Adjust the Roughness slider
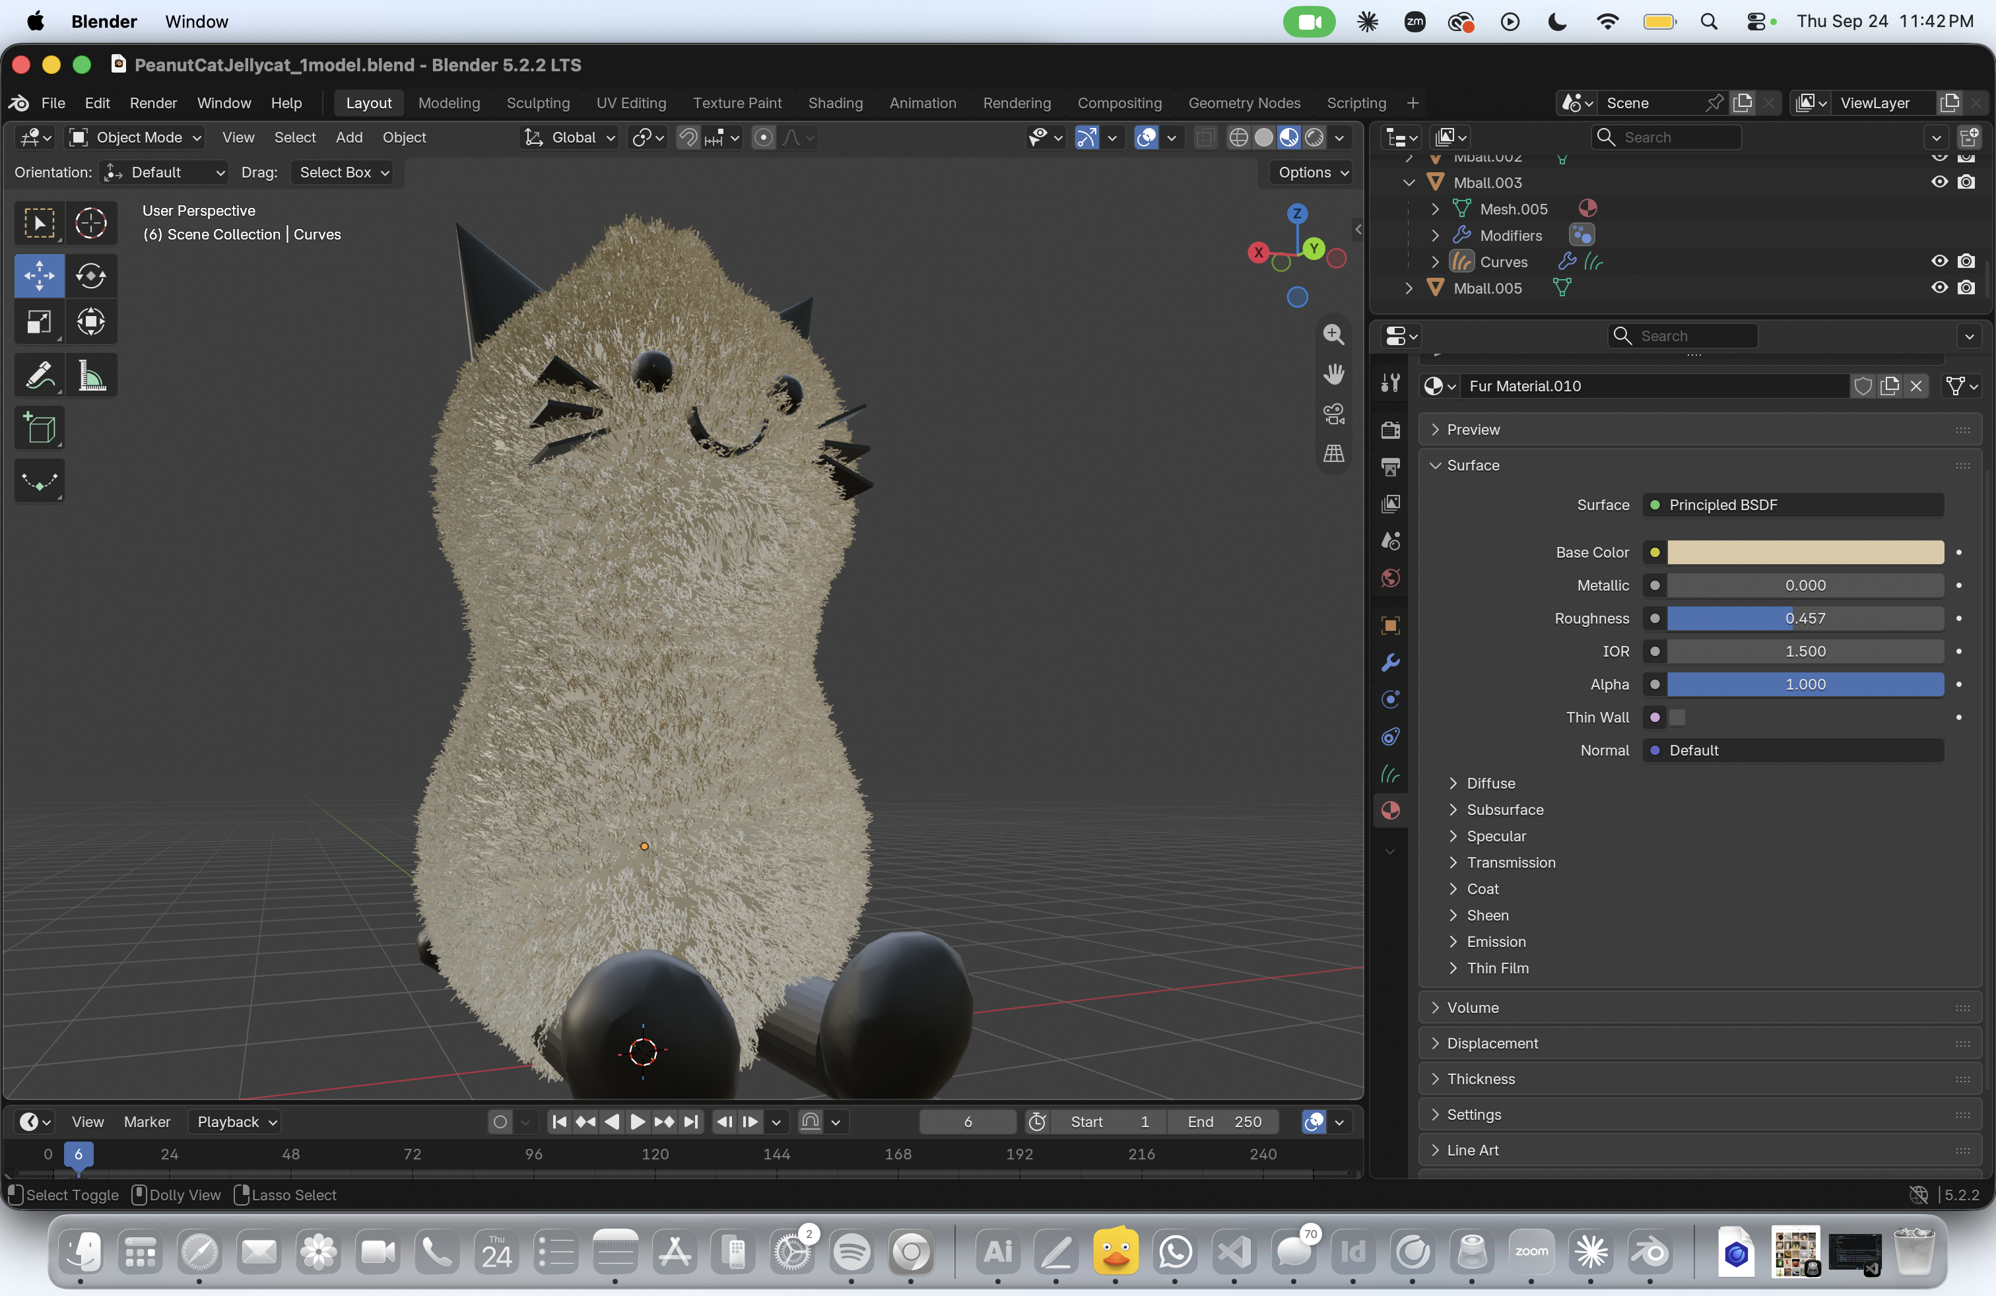 pos(1805,619)
